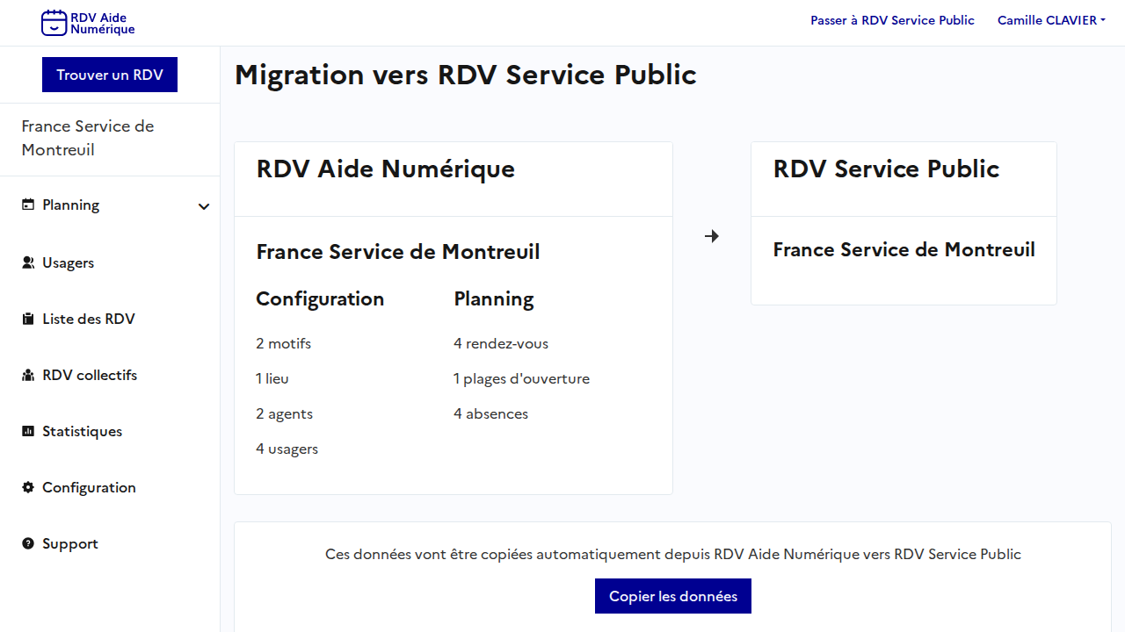Click the RDV Aide Numérique calendar logo
1125x632 pixels.
pos(54,23)
